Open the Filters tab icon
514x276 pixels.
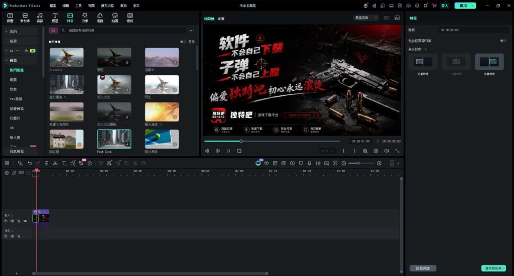tap(100, 18)
